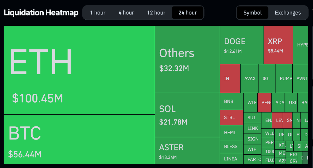Open the ASTER $13.34M tile
This screenshot has height=168, width=313.
[x=187, y=151]
